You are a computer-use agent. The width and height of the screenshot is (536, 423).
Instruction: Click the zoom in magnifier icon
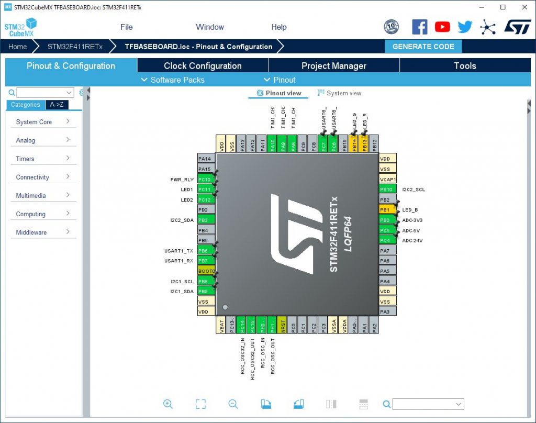pyautogui.click(x=168, y=404)
